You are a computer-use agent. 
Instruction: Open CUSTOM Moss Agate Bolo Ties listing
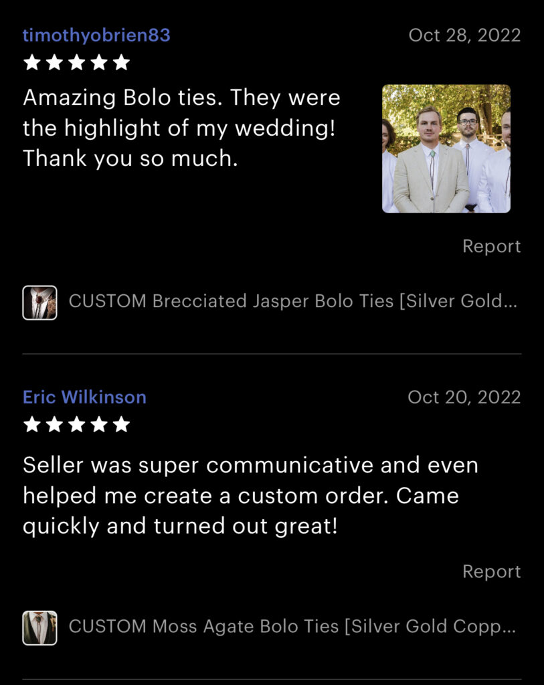coord(292,626)
